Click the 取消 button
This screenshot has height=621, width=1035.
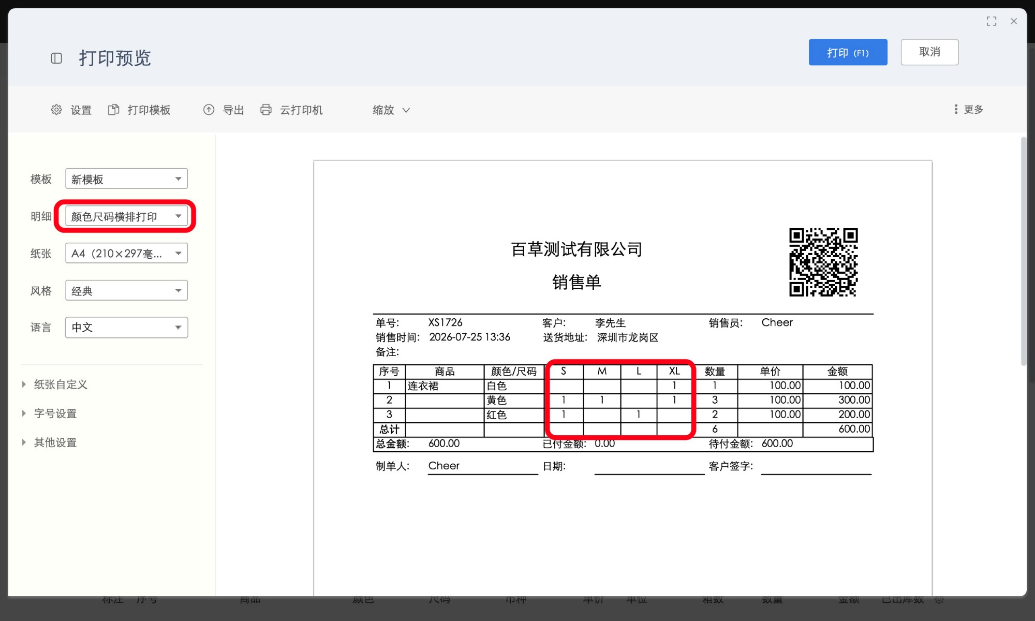pos(929,52)
